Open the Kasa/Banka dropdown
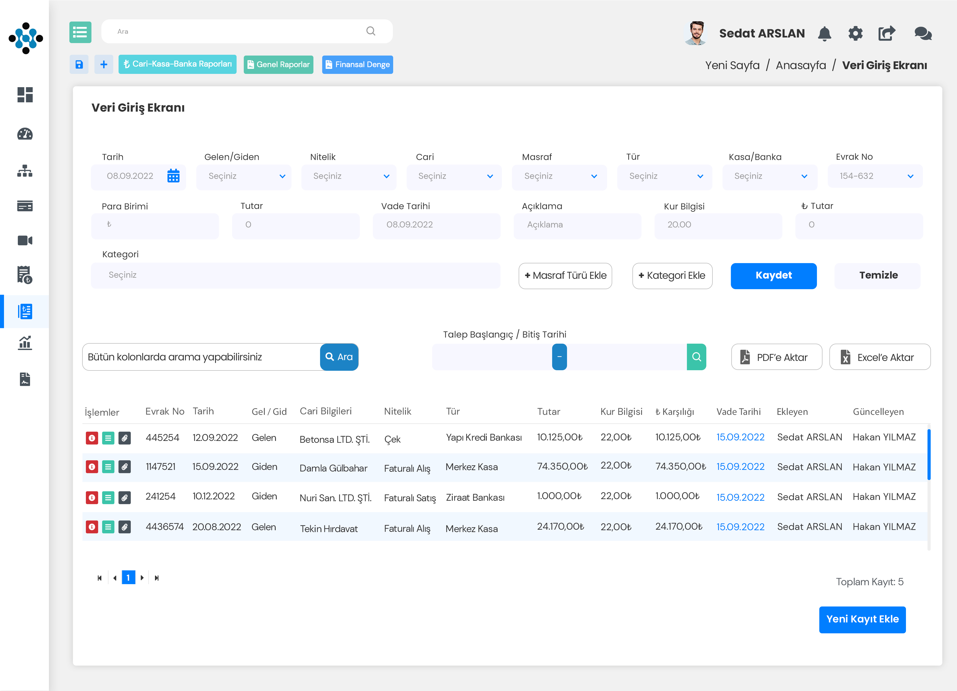957x691 pixels. click(x=770, y=176)
